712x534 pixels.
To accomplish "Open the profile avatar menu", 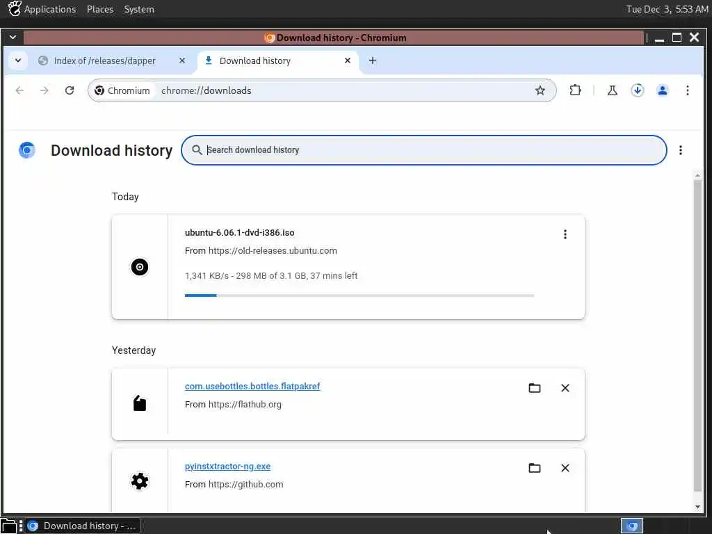I will tap(663, 90).
